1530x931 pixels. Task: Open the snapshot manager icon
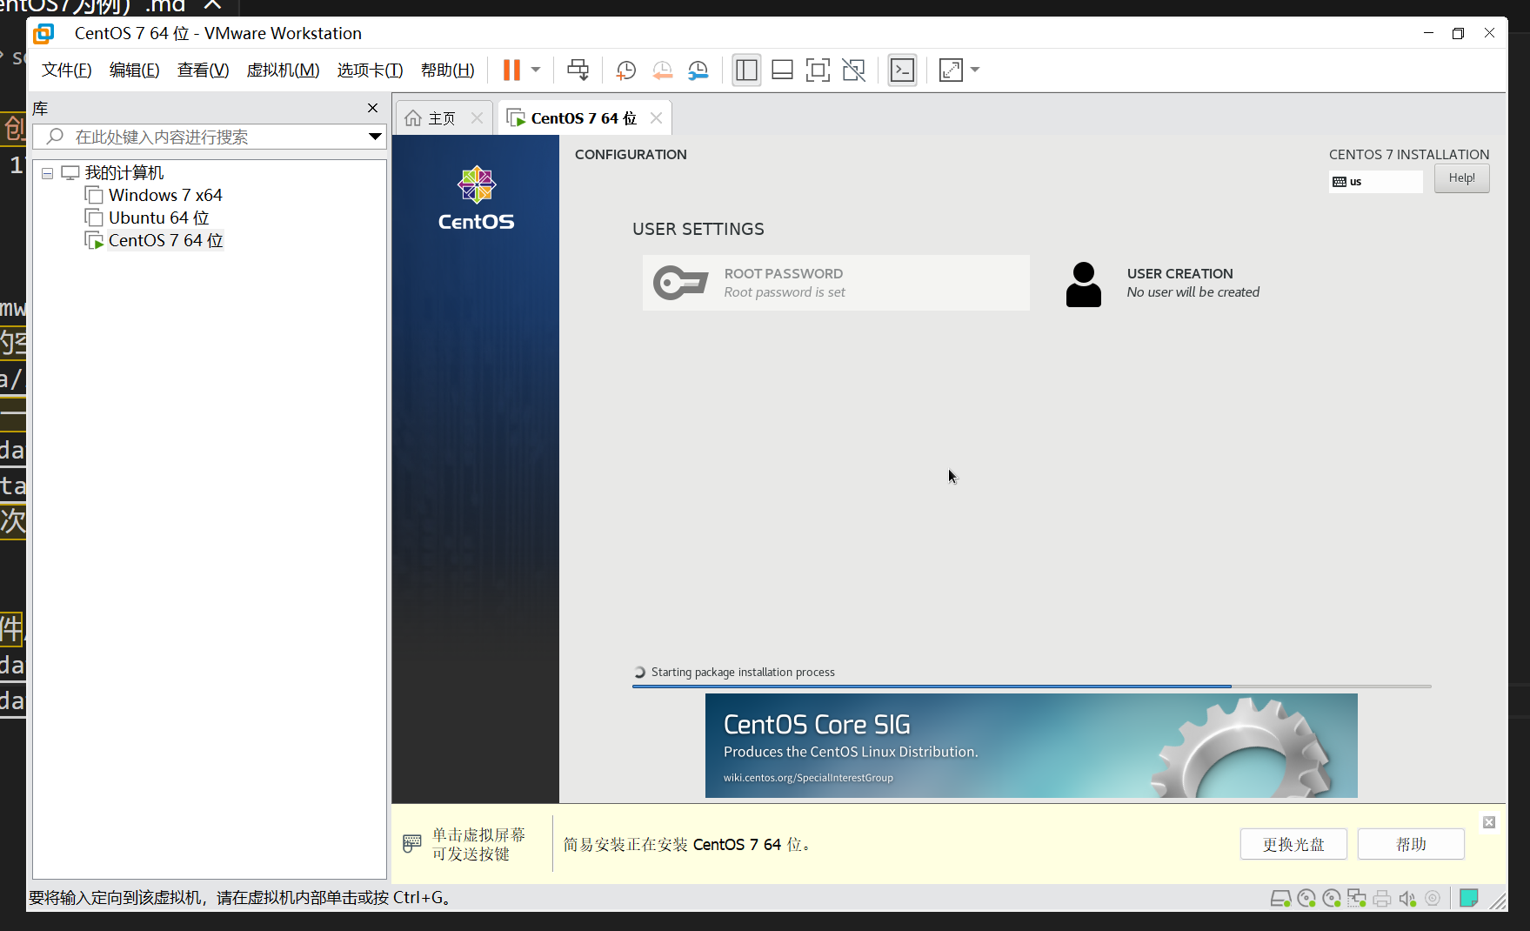(698, 70)
